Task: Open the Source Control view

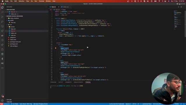Action: pos(2,17)
